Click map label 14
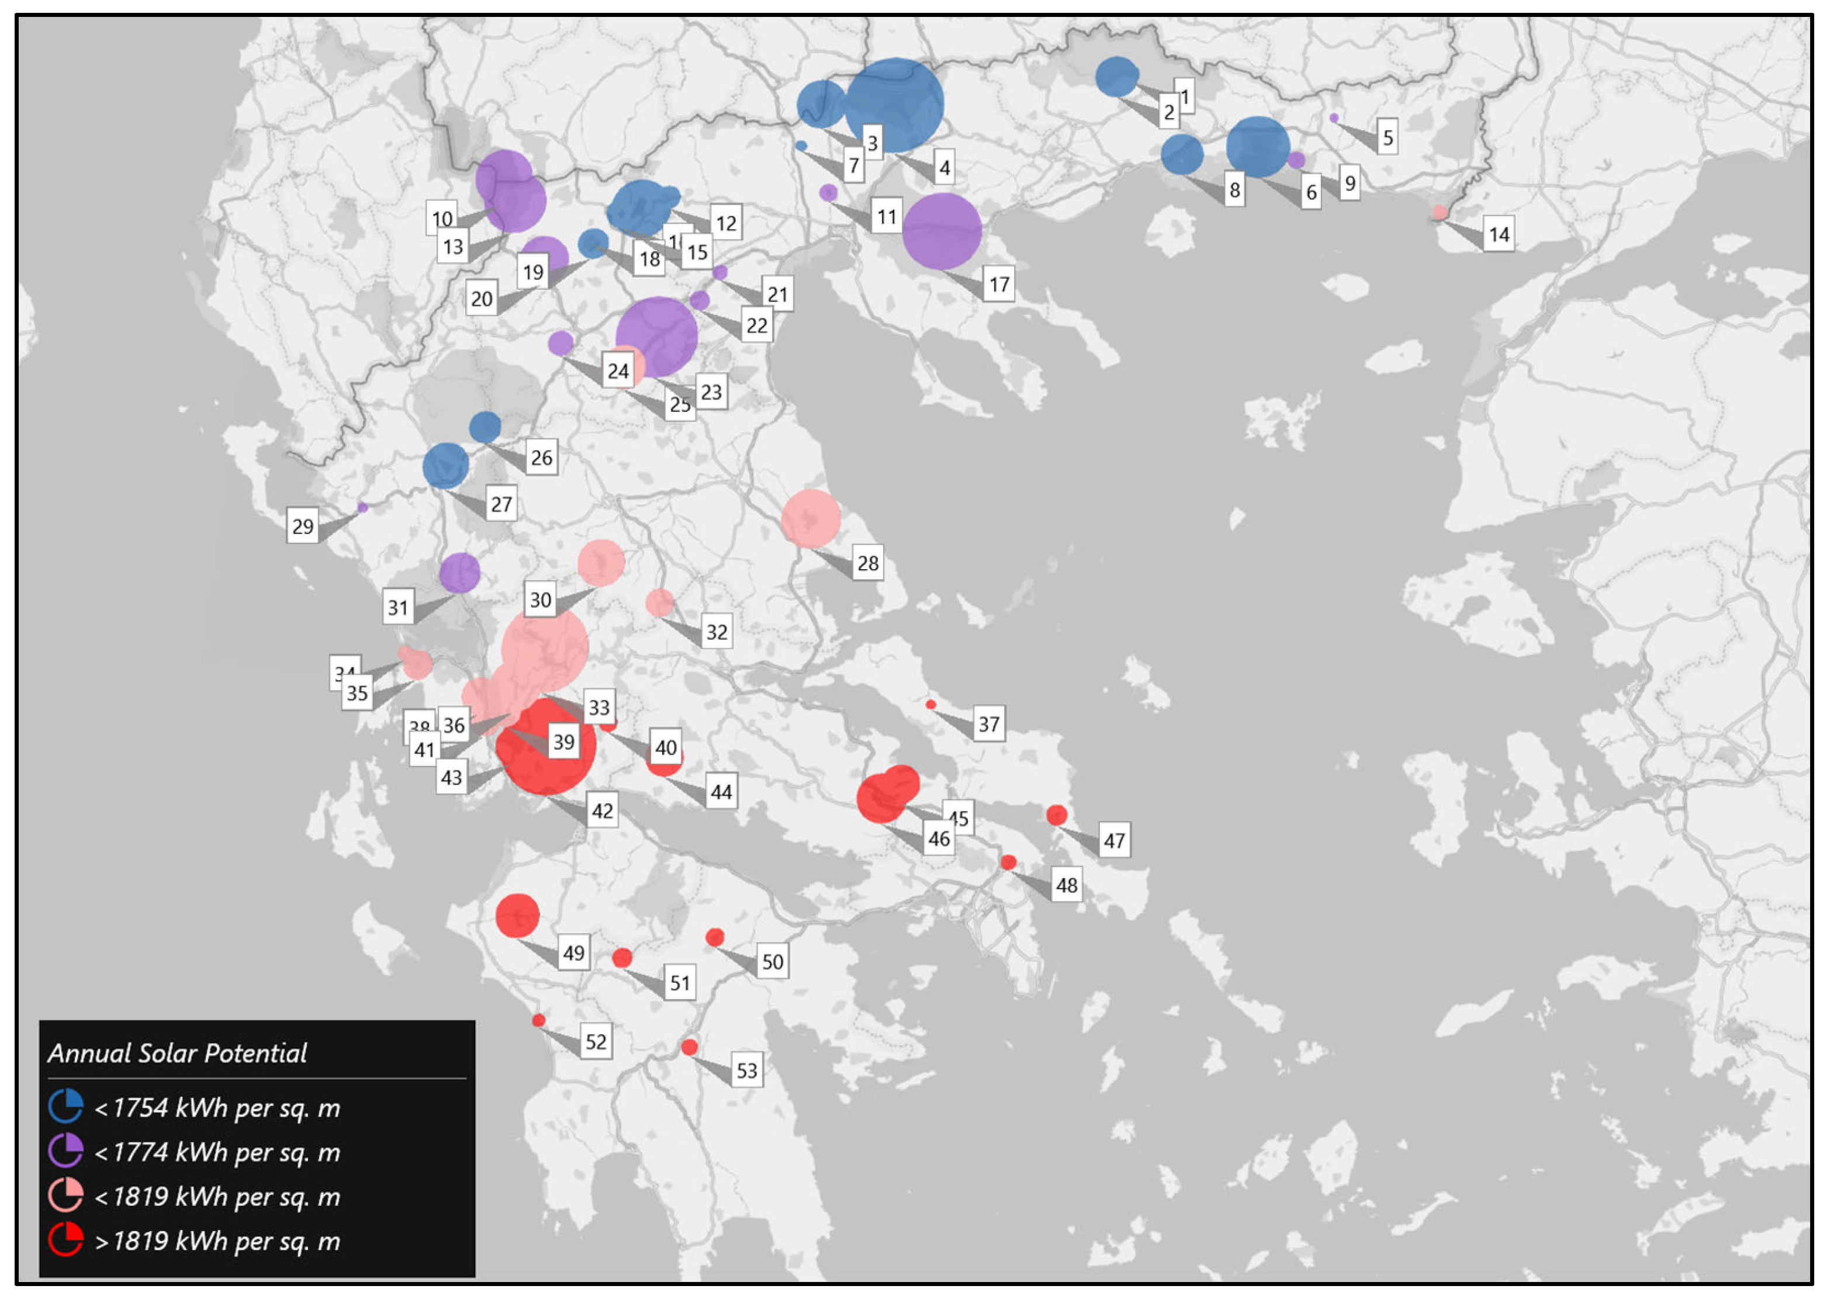This screenshot has height=1303, width=1830. 1499,234
